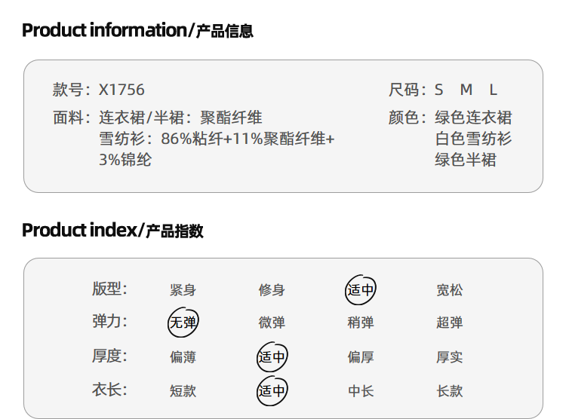Image resolution: width=566 pixels, height=419 pixels.
Task: Click the style number X1756
Action: 122,90
